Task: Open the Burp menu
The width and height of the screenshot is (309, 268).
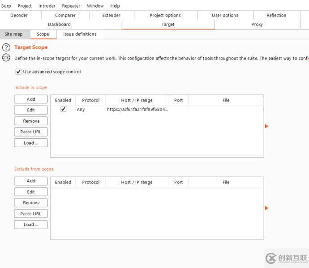Action: [x=6, y=6]
